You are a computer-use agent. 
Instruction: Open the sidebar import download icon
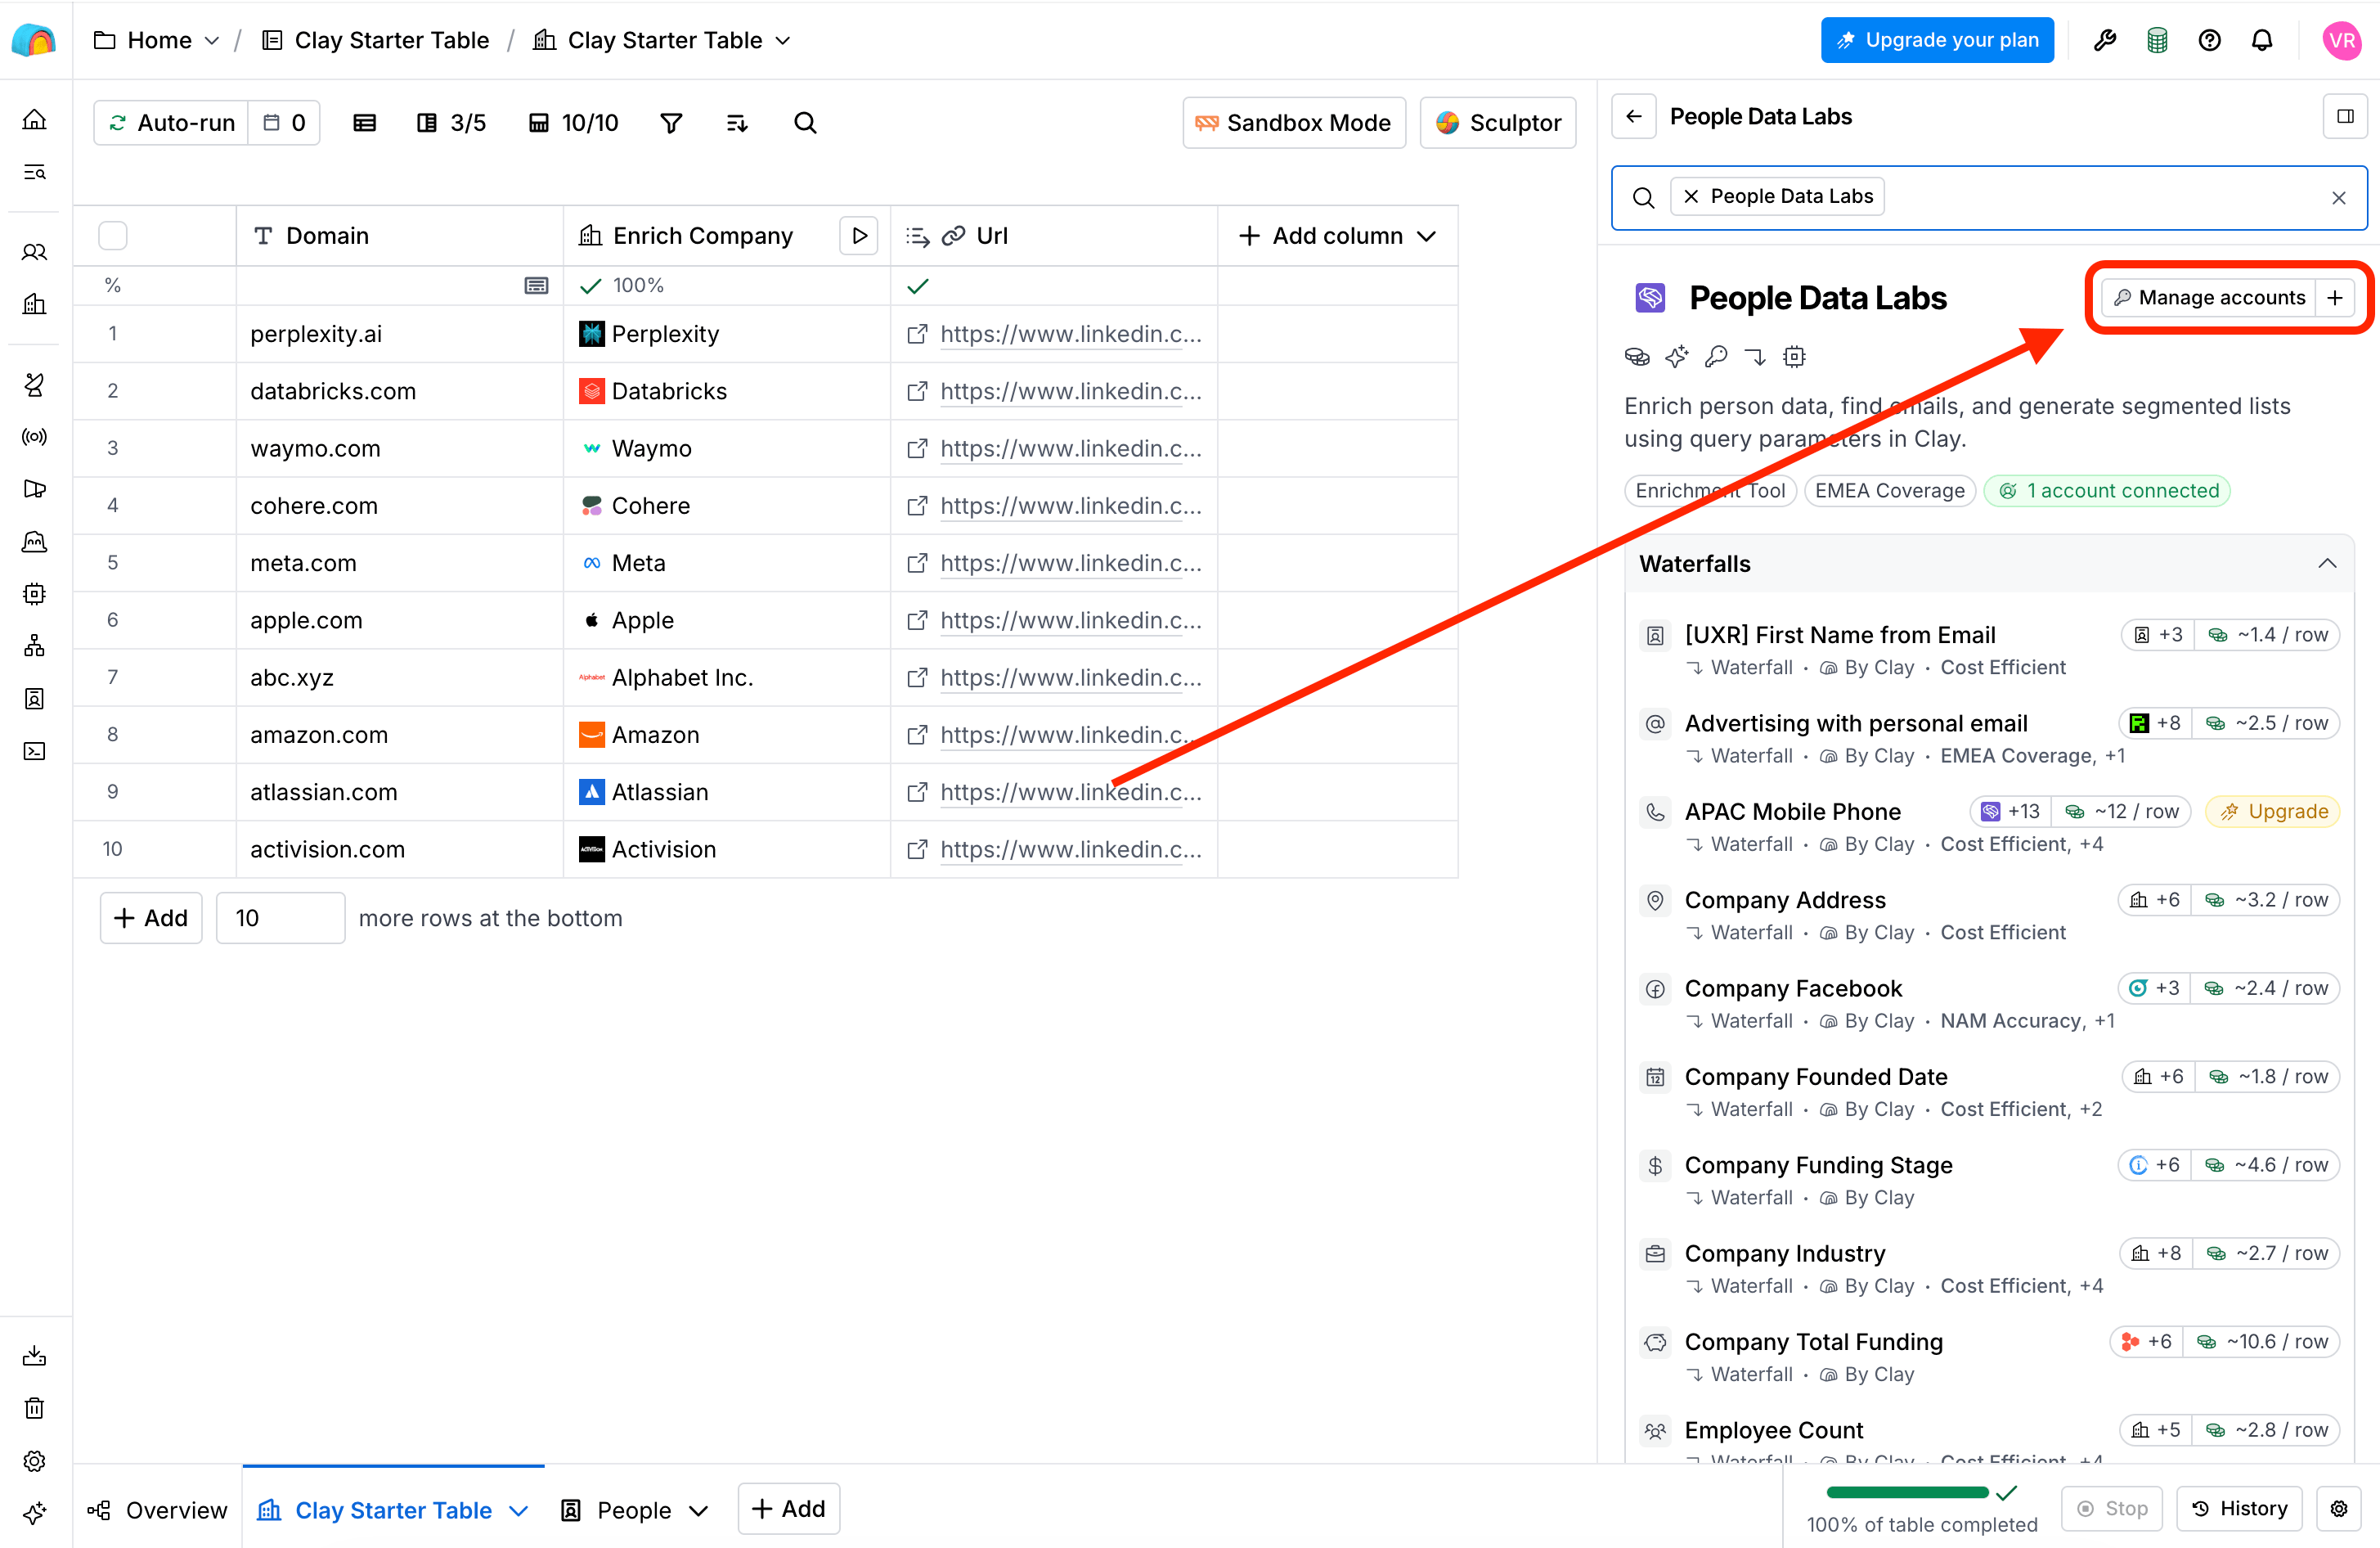pos(35,1357)
